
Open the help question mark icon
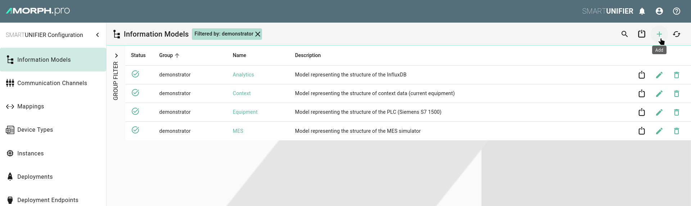[x=677, y=11]
